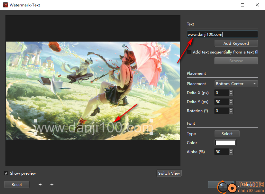Toggle the Show preview checkbox
This screenshot has height=194, width=265.
click(6, 173)
